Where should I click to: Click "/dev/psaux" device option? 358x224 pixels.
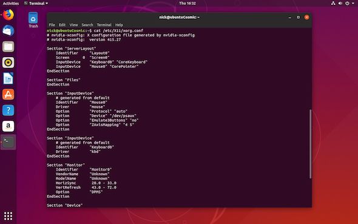coord(123,116)
